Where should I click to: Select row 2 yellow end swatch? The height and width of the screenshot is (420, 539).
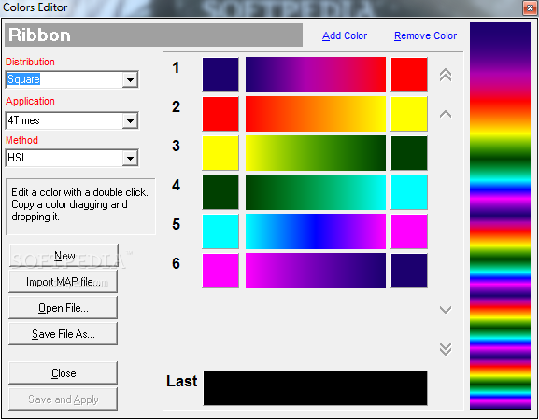tap(409, 114)
